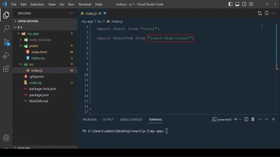Viewport: 280px width, 157px height.
Task: Open terminal panel more actions ellipsis
Action: tap(259, 119)
